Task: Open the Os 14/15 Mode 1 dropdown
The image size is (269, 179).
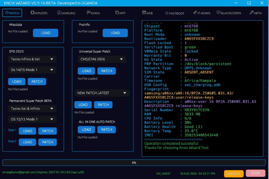Action: [x=32, y=70]
